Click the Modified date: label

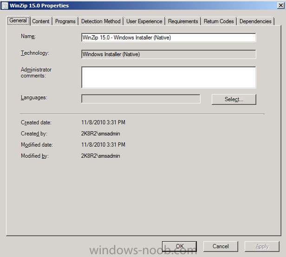coord(37,145)
